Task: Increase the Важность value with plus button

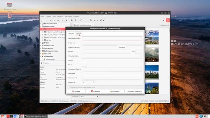Action: (x=93, y=82)
